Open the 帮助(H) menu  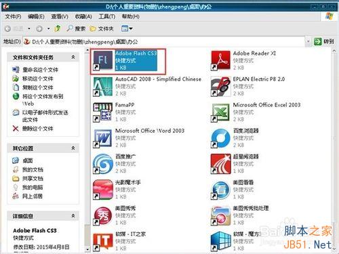(x=131, y=16)
